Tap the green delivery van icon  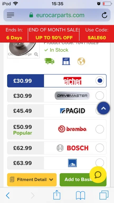point(49,61)
